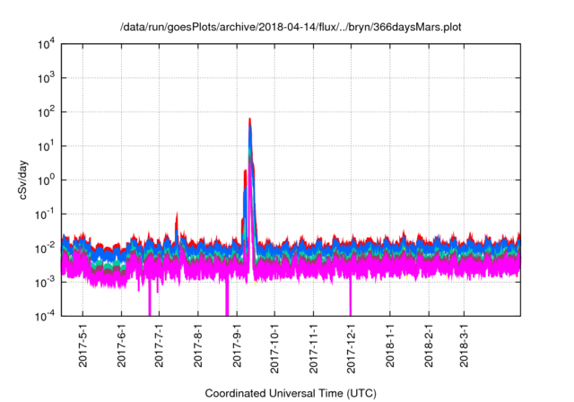Viewport: 574px width, 402px height.
Task: Click the magenta dropout before 2017-7-1
Action: click(150, 296)
